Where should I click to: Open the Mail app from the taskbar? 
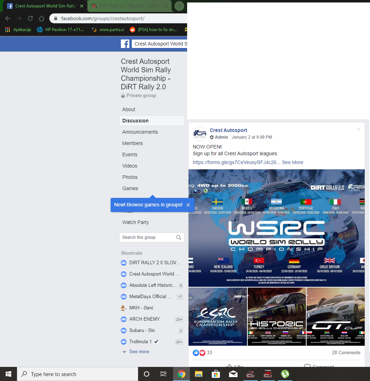233,374
